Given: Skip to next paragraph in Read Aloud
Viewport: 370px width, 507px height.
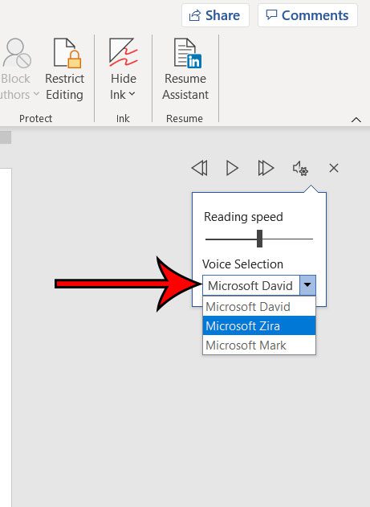Looking at the screenshot, I should [x=266, y=168].
